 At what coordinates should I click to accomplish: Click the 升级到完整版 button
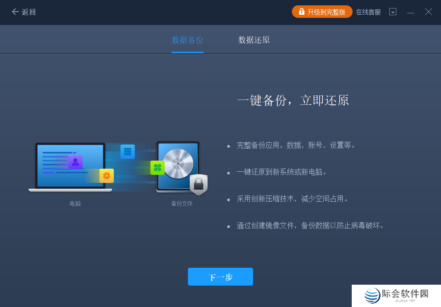click(322, 12)
